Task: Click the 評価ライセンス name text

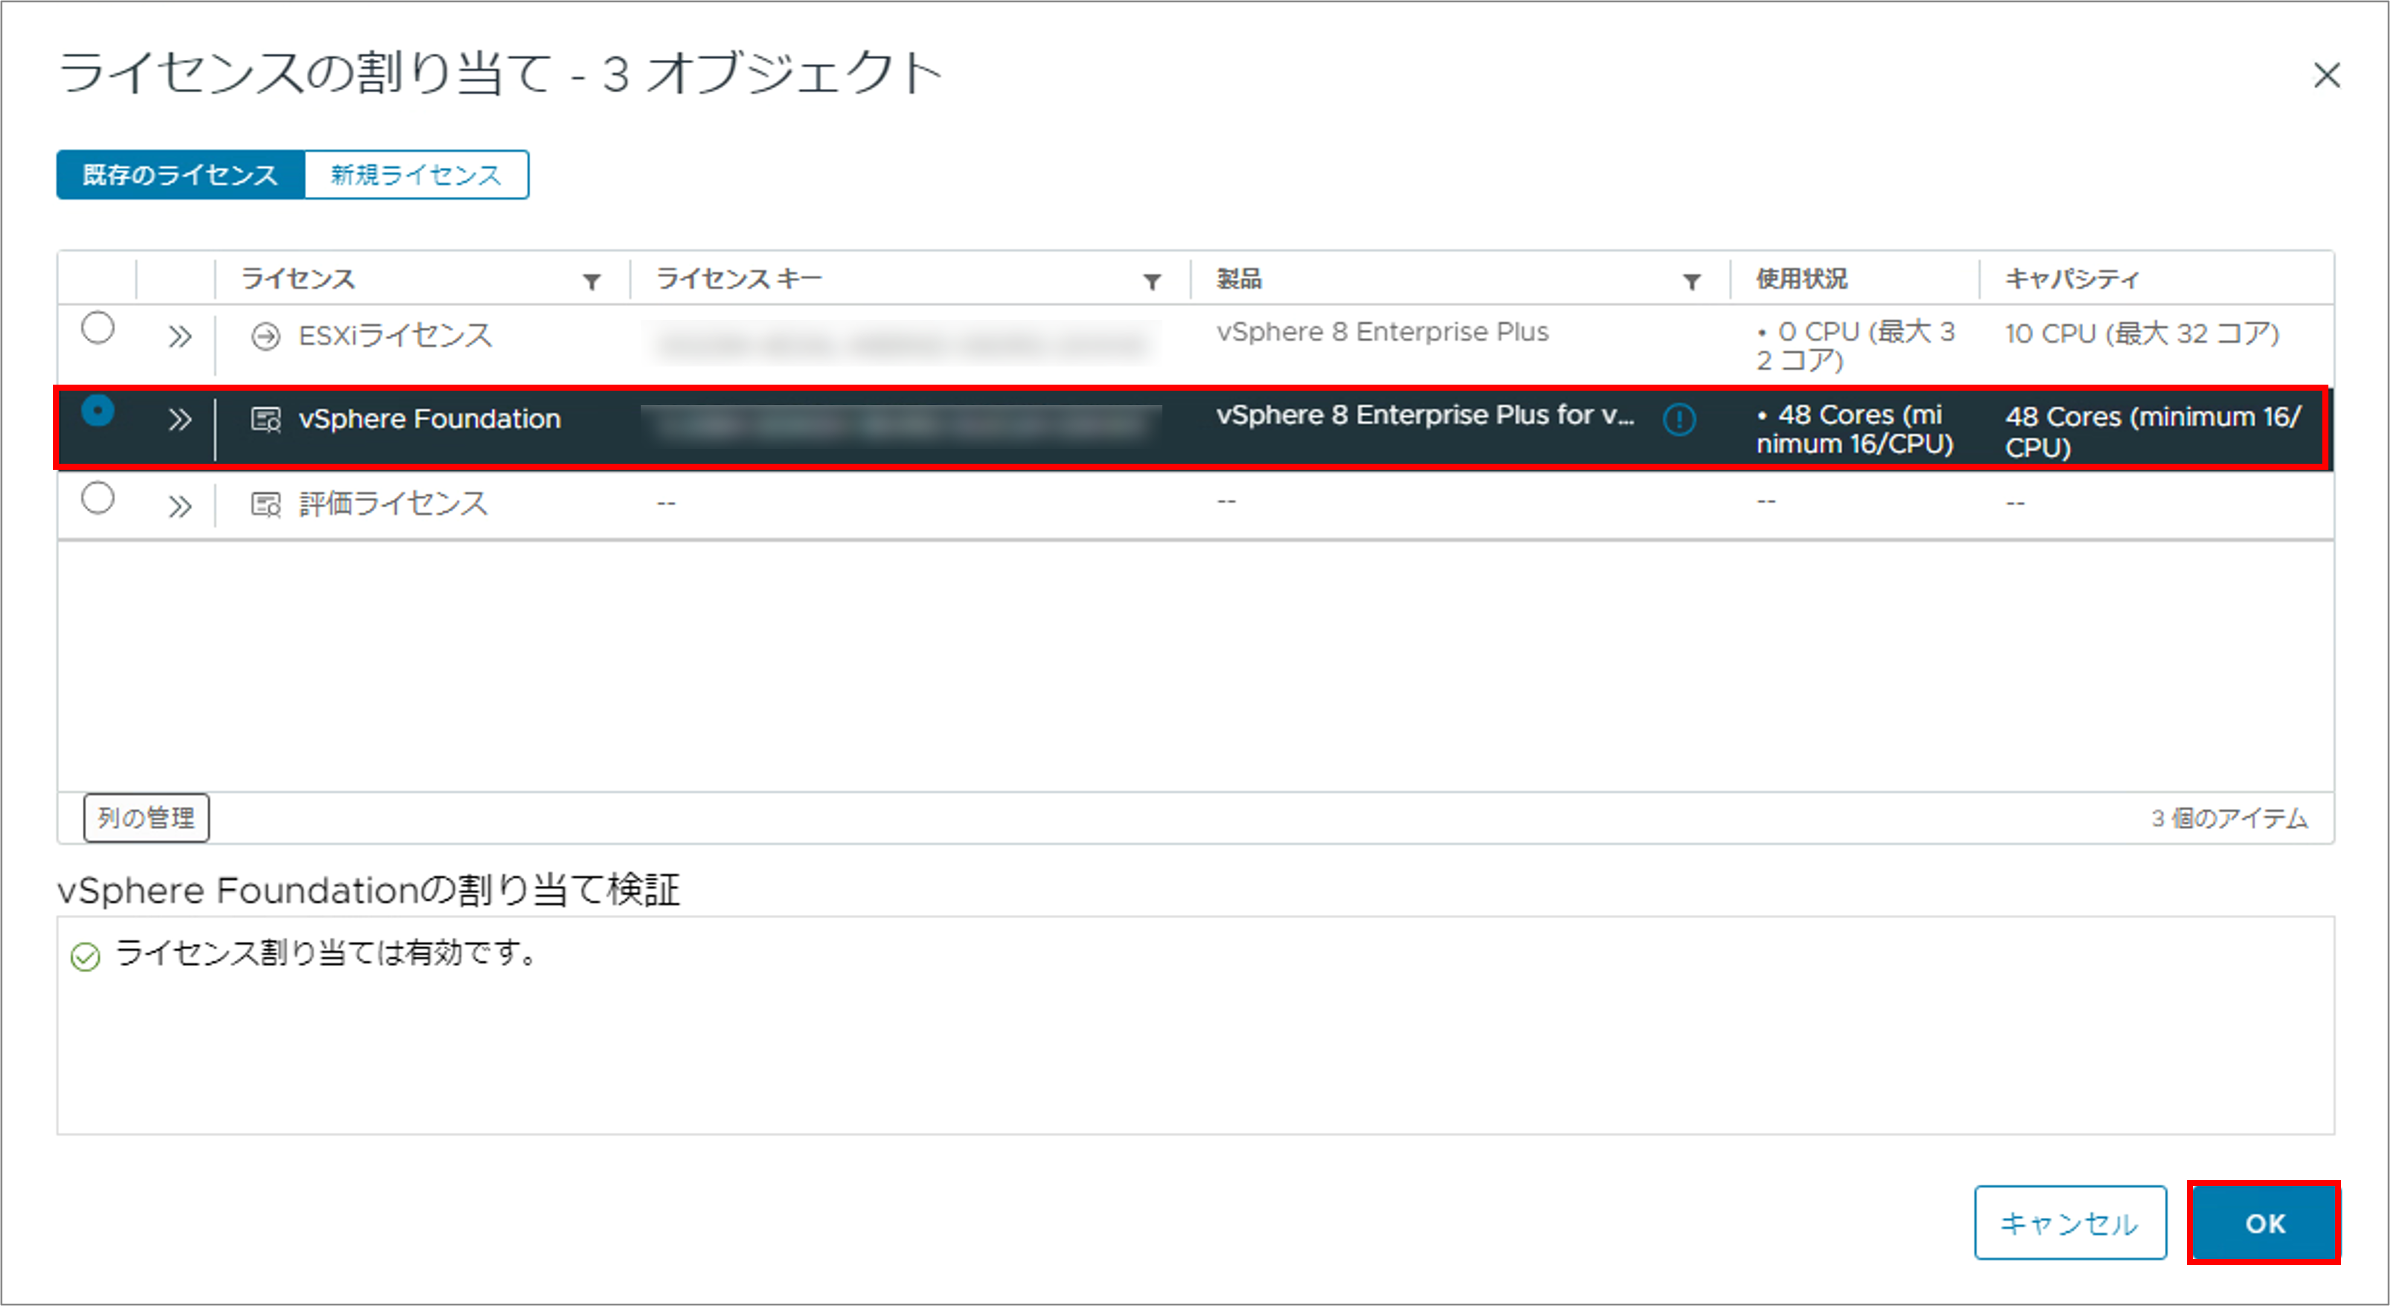Action: tap(393, 504)
